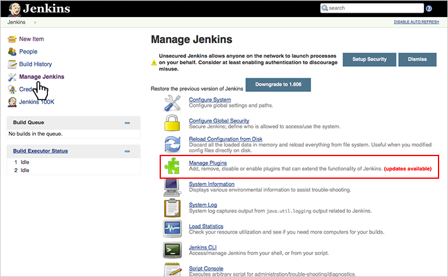This screenshot has height=277, width=448.
Task: Open the Script Console link
Action: (x=206, y=268)
